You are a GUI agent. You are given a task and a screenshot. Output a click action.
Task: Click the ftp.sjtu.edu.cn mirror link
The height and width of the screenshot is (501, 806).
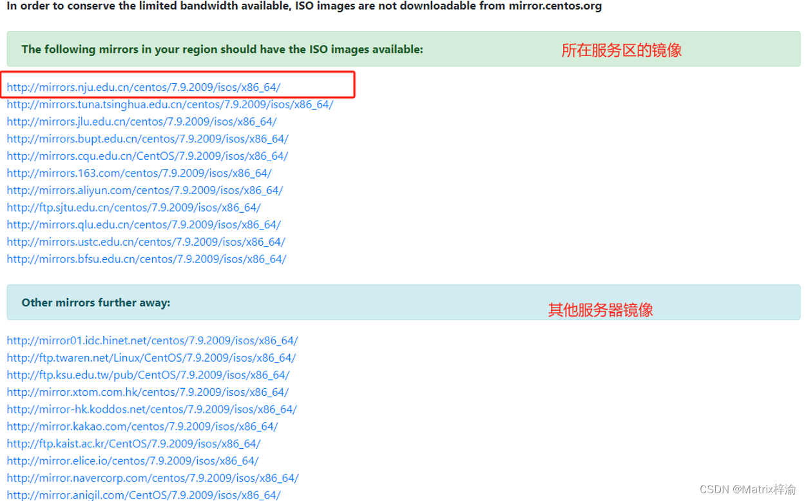point(134,207)
